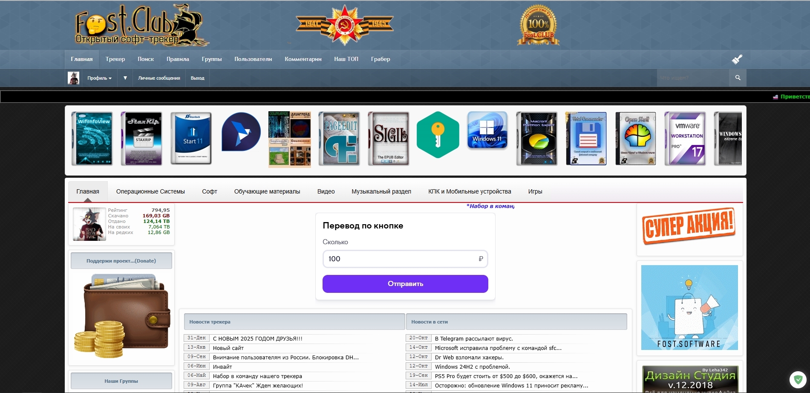Open the Sigil EPUB Editor cover
This screenshot has width=810, height=393.
[389, 139]
